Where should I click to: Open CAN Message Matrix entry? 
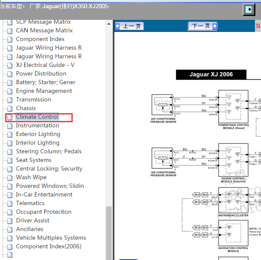pos(44,30)
